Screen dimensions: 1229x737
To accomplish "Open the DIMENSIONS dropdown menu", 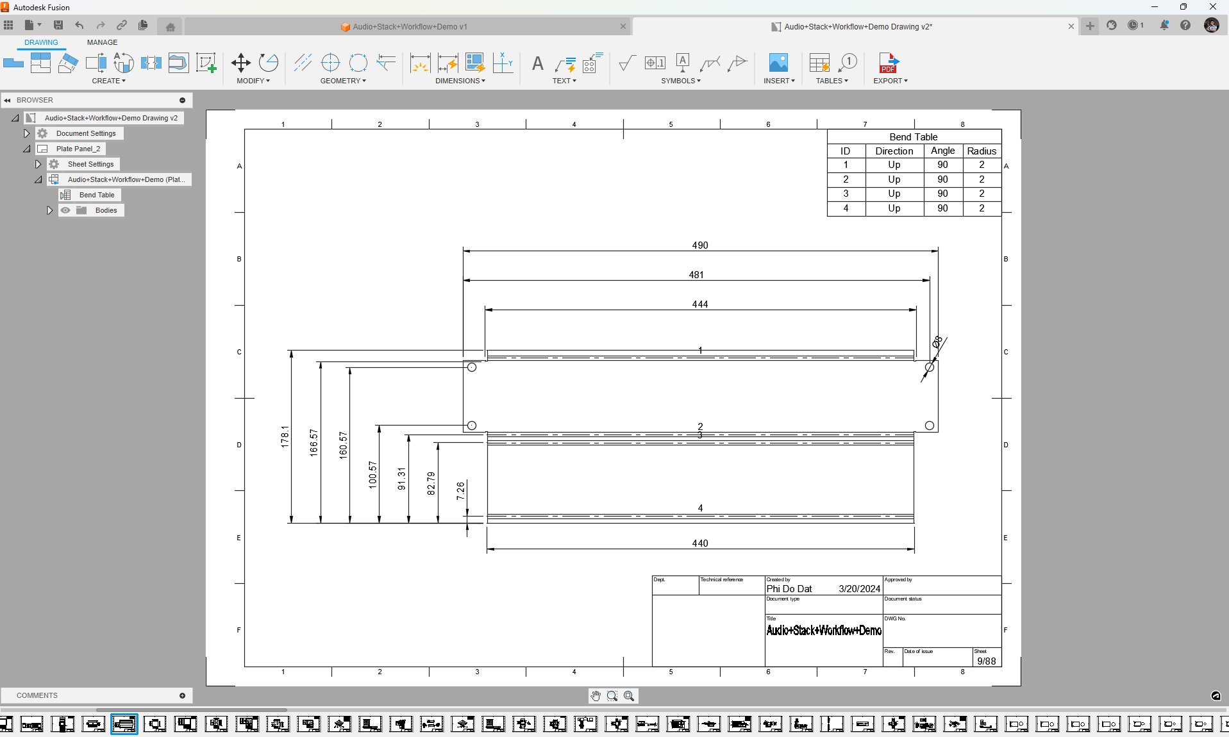I will [x=460, y=81].
